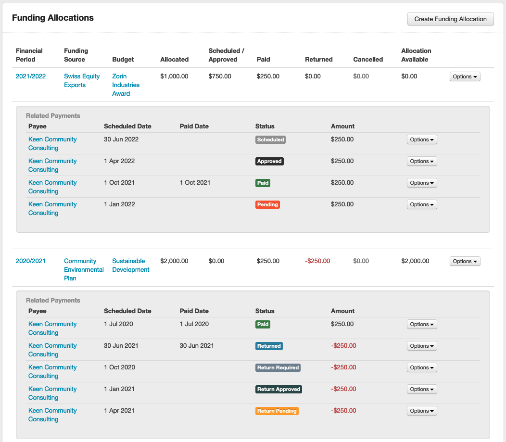This screenshot has width=506, height=442.
Task: Open Options for the Return Required payment
Action: (x=422, y=367)
